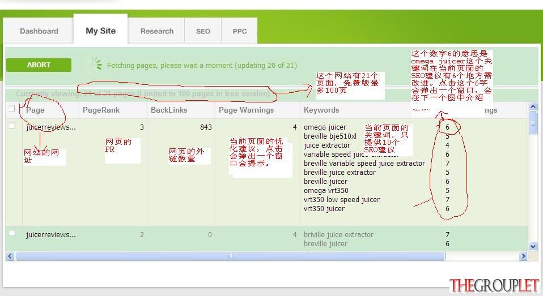Viewport: 543px width, 296px height.
Task: Click suggestion count 7 for briville juice extractor
Action: pyautogui.click(x=447, y=235)
